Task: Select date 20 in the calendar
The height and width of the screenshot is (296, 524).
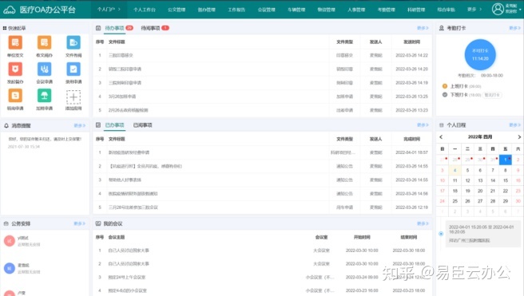Action: pos(480,191)
